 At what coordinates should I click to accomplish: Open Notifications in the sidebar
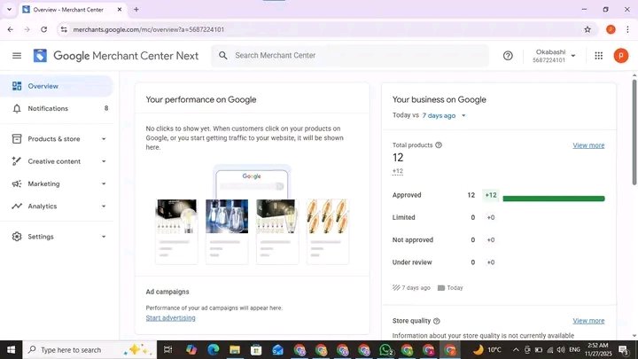[57, 109]
